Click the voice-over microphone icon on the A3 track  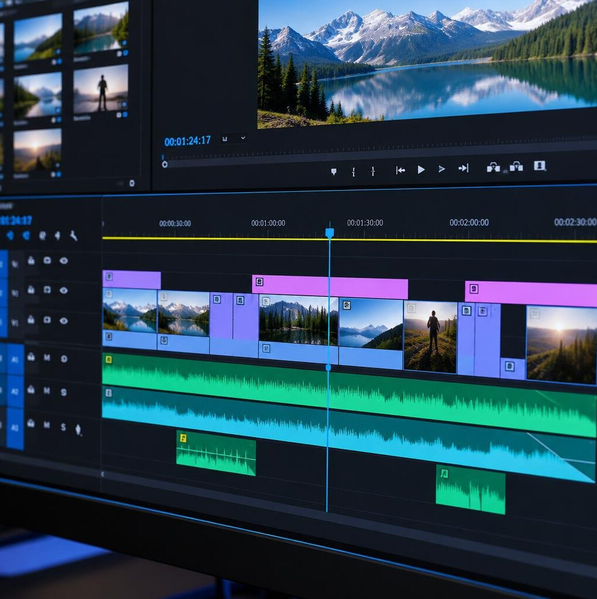click(79, 430)
